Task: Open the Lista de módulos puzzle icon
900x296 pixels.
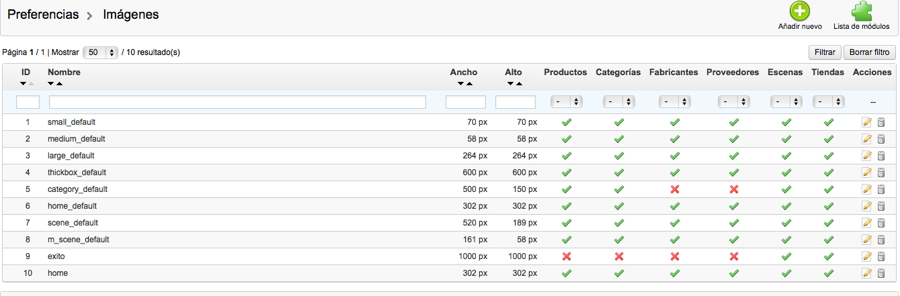Action: (861, 12)
